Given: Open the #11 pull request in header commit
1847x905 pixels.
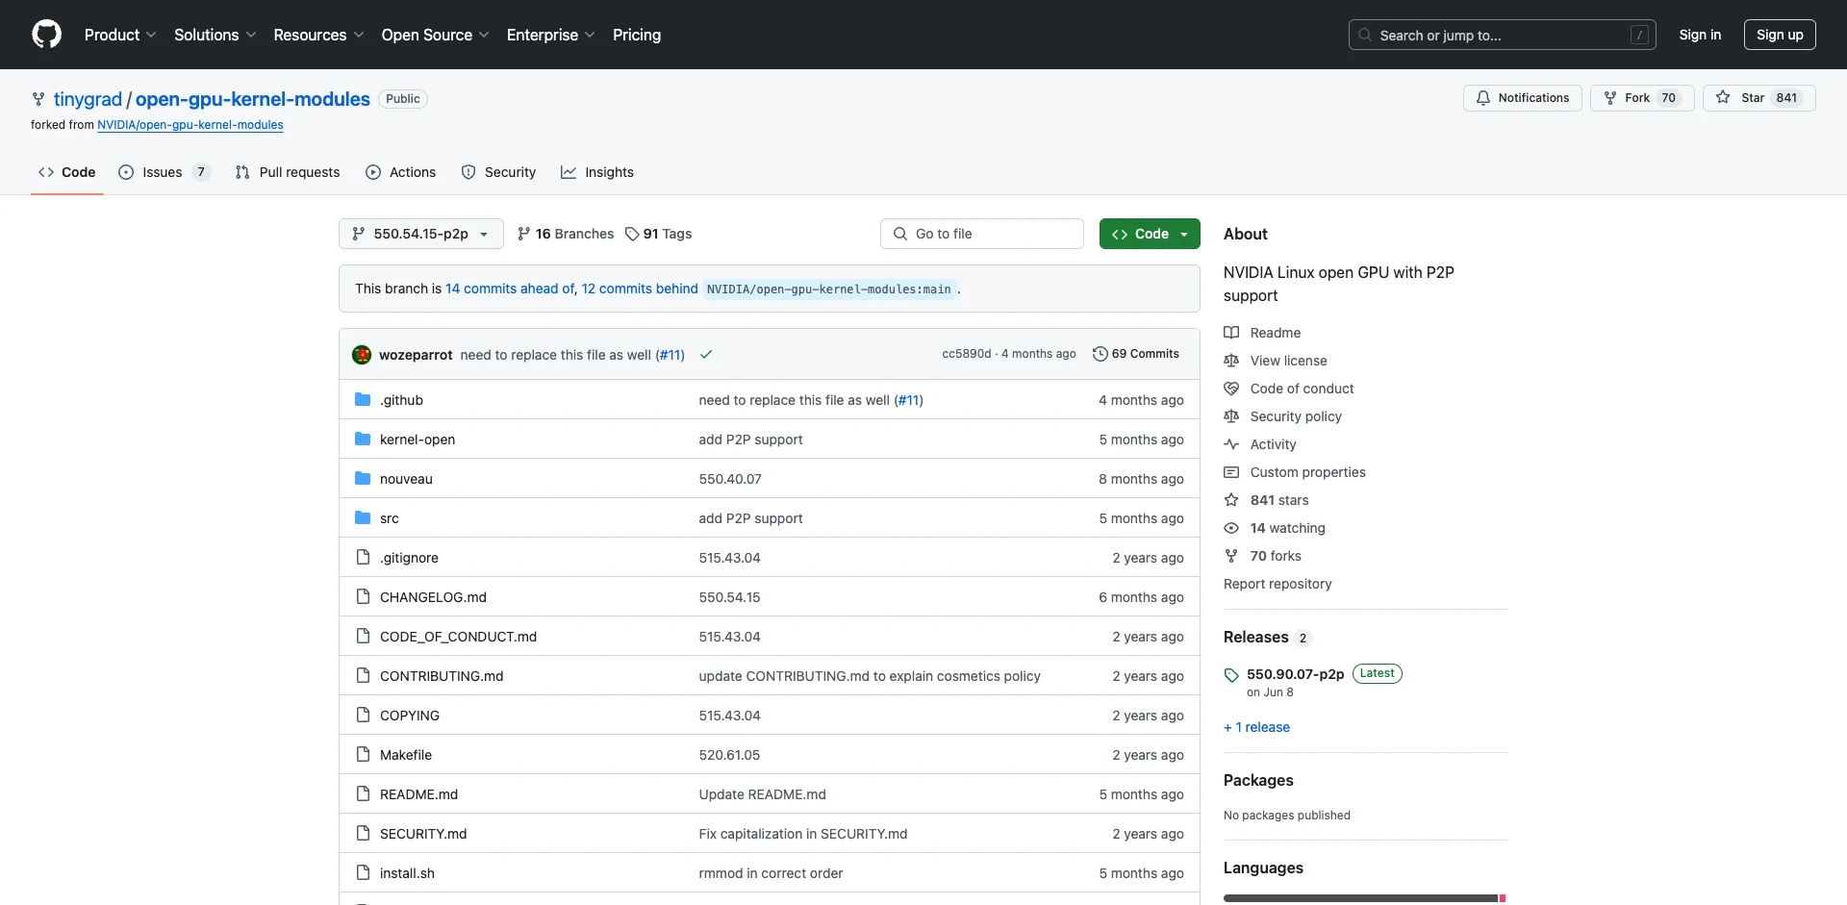Looking at the screenshot, I should [x=670, y=355].
